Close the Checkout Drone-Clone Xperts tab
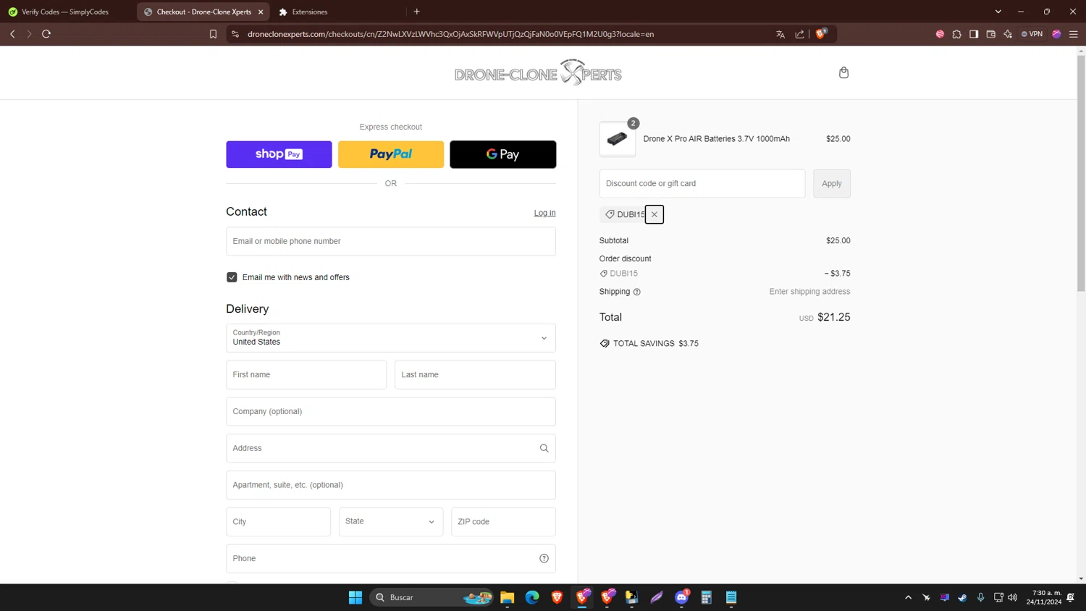The width and height of the screenshot is (1086, 611). 261,12
